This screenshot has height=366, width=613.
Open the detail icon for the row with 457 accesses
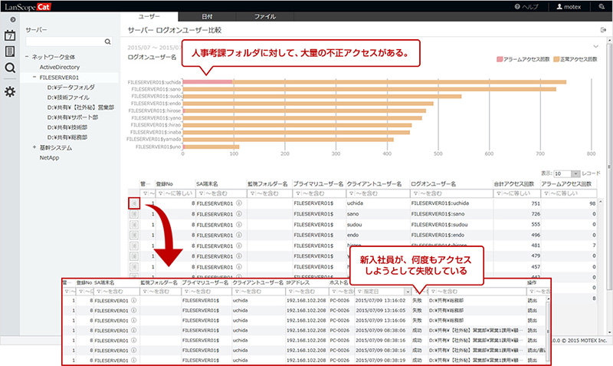point(133,267)
